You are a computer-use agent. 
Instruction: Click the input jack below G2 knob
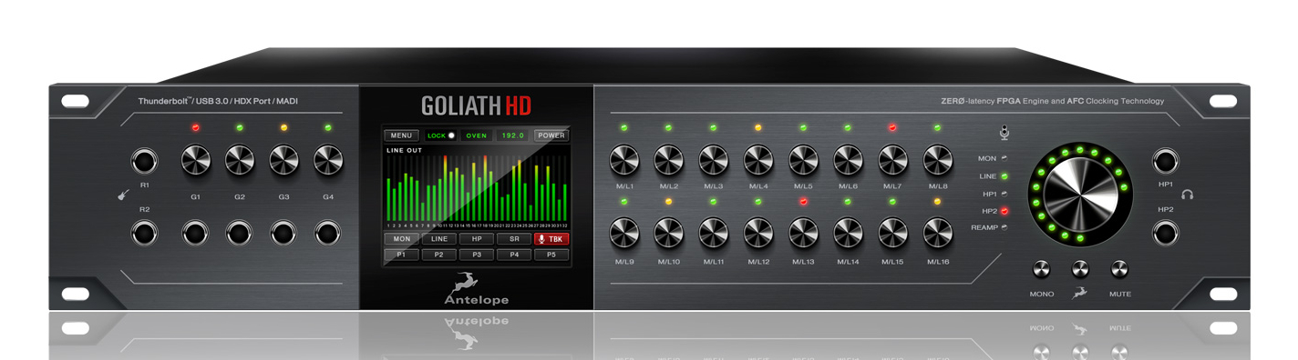(240, 234)
